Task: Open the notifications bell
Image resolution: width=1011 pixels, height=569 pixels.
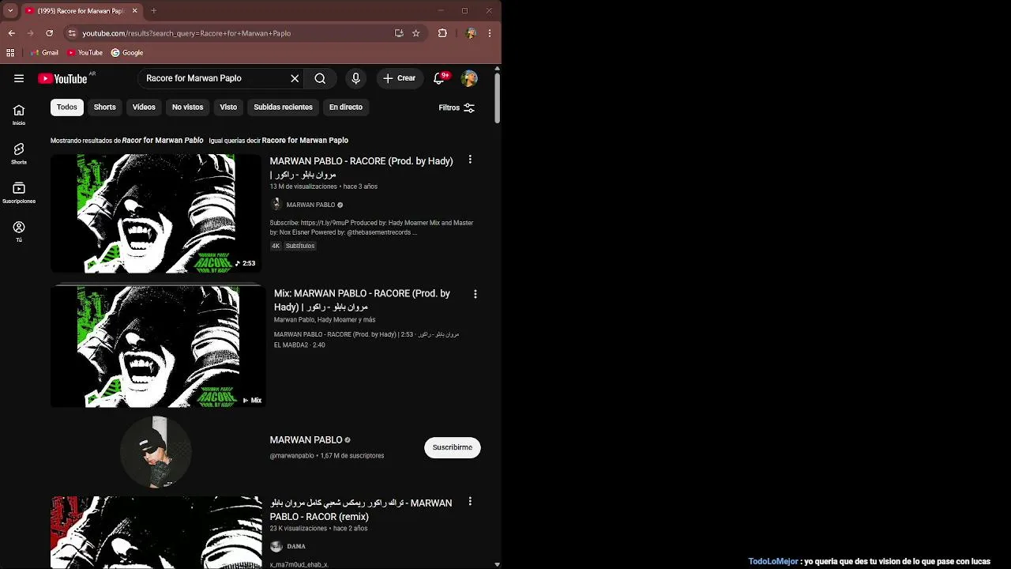Action: coord(439,78)
